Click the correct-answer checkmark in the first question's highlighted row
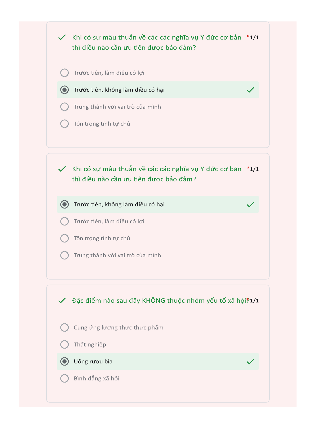 [251, 90]
